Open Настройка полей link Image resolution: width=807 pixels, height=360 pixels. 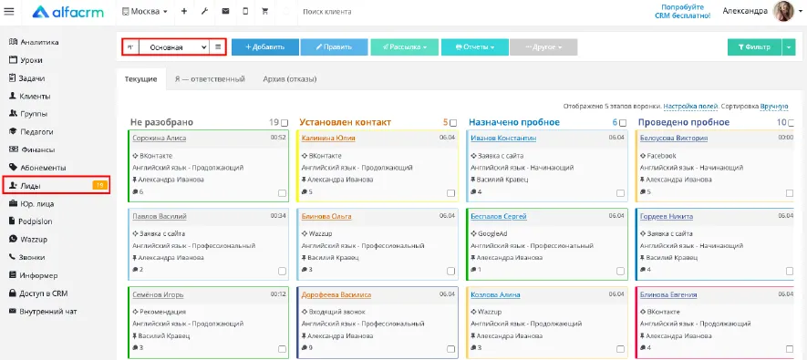tap(690, 107)
